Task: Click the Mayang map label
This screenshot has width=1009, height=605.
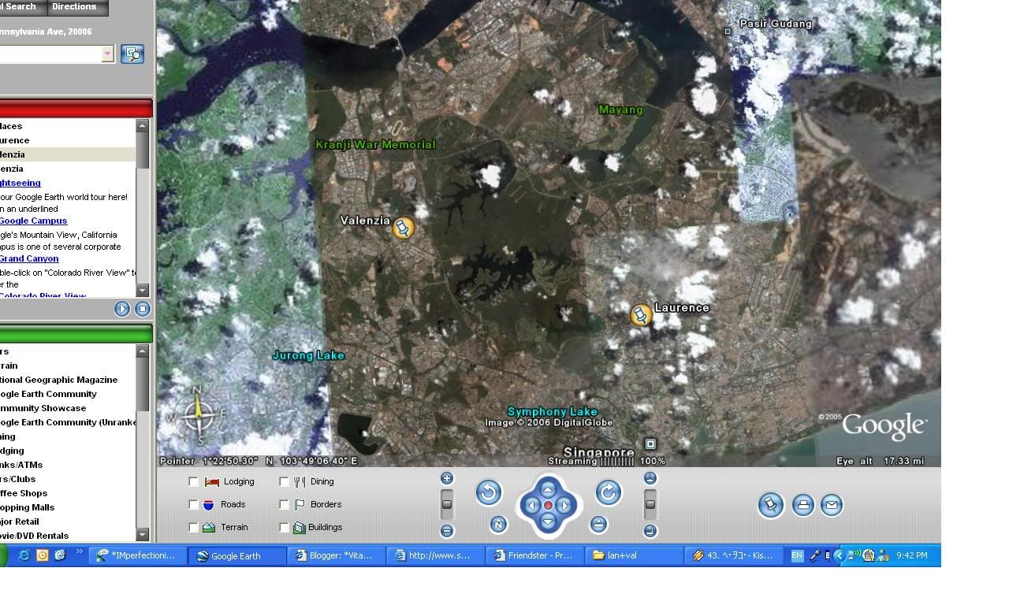Action: click(620, 109)
